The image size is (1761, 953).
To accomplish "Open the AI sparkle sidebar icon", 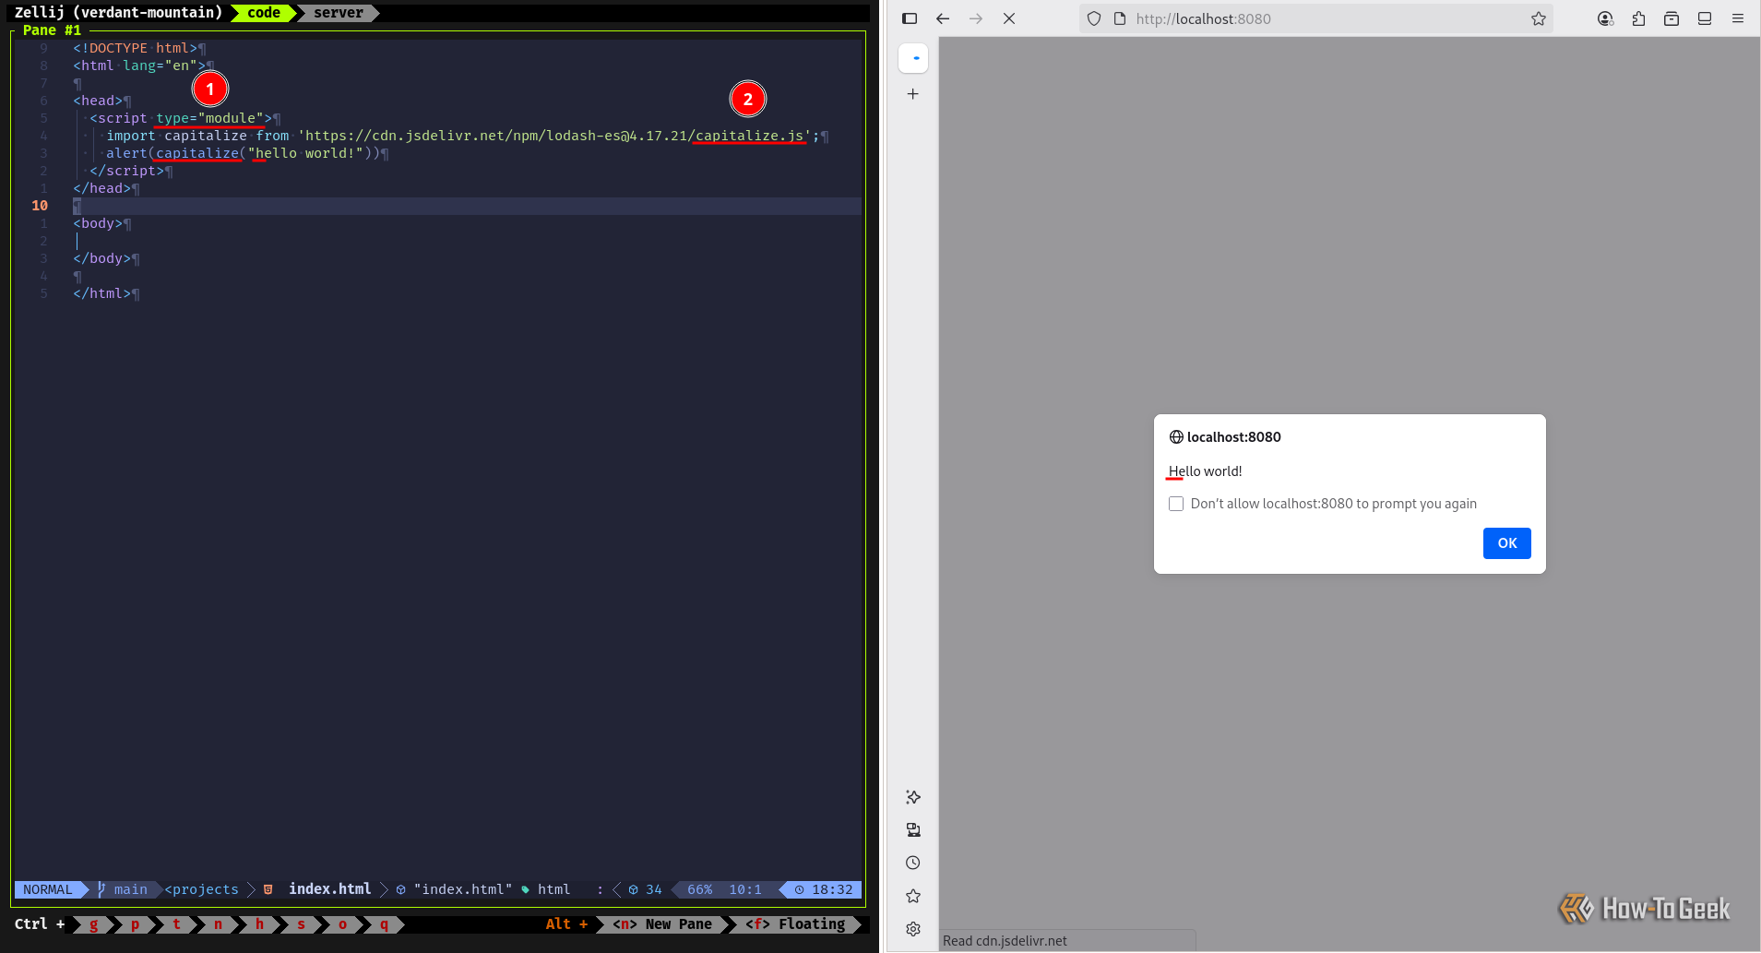I will [x=913, y=797].
